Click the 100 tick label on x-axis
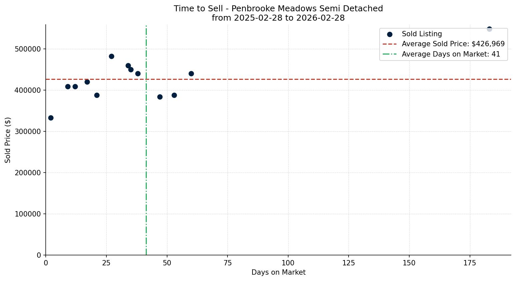The height and width of the screenshot is (281, 516). pos(288,263)
